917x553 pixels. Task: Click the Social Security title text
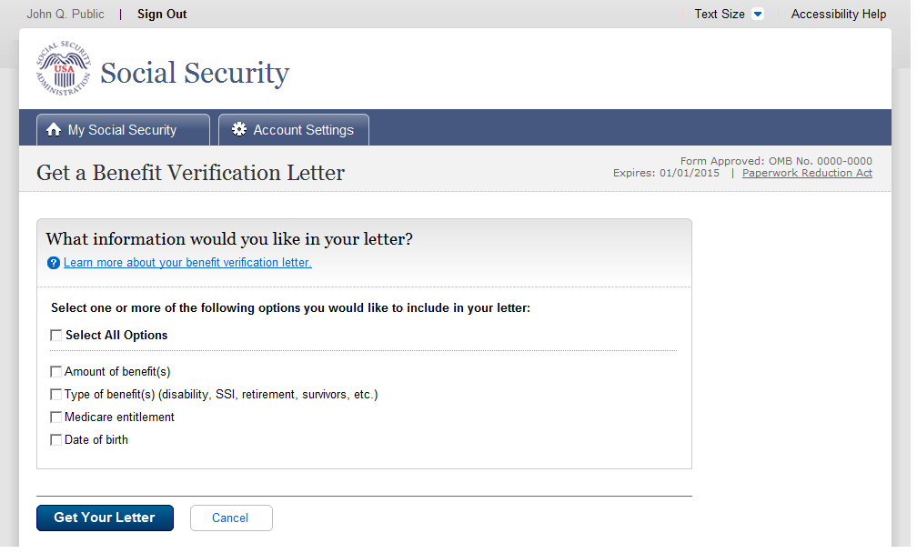click(x=195, y=73)
